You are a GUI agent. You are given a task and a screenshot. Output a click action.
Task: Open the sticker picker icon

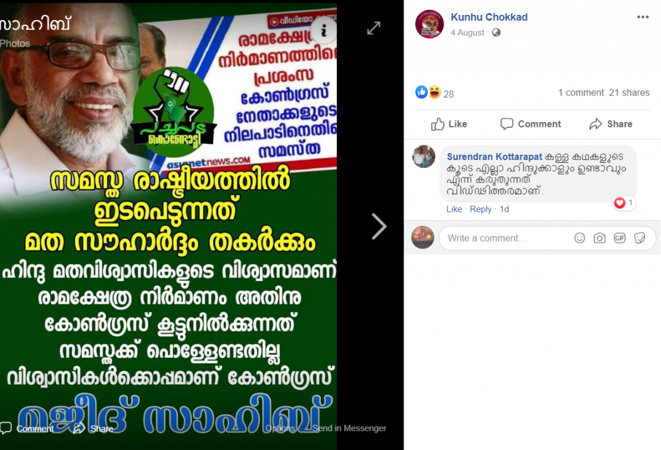click(640, 238)
